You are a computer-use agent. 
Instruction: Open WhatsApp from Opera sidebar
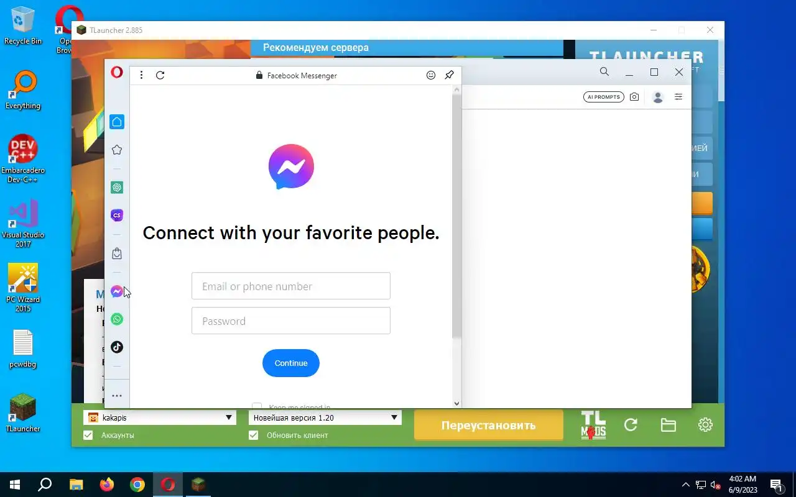pyautogui.click(x=117, y=319)
